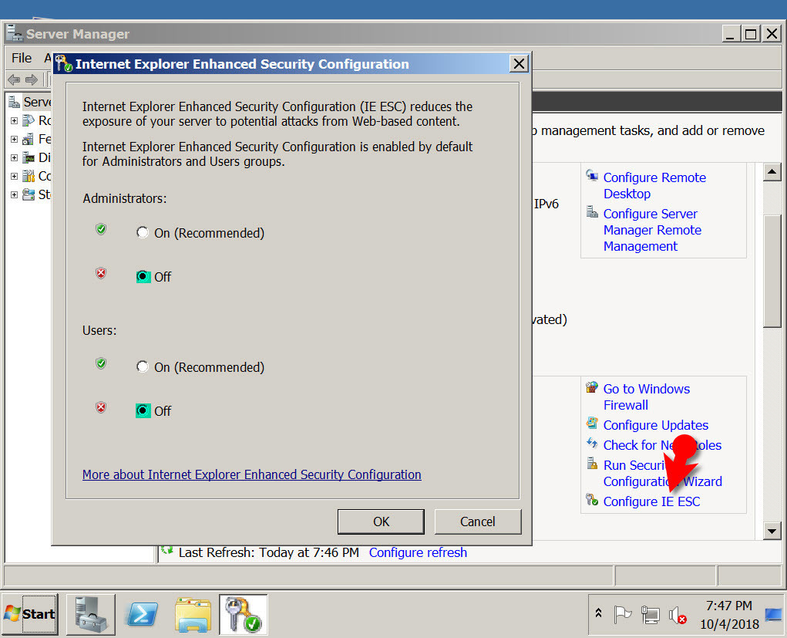Image resolution: width=787 pixels, height=638 pixels.
Task: Open the Go to Windows Firewall link
Action: pos(647,397)
